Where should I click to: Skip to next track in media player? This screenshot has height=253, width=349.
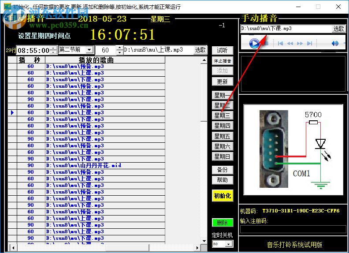309,43
